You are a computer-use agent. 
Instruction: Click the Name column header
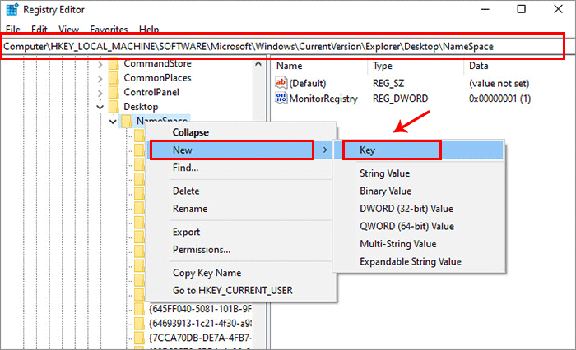[290, 66]
